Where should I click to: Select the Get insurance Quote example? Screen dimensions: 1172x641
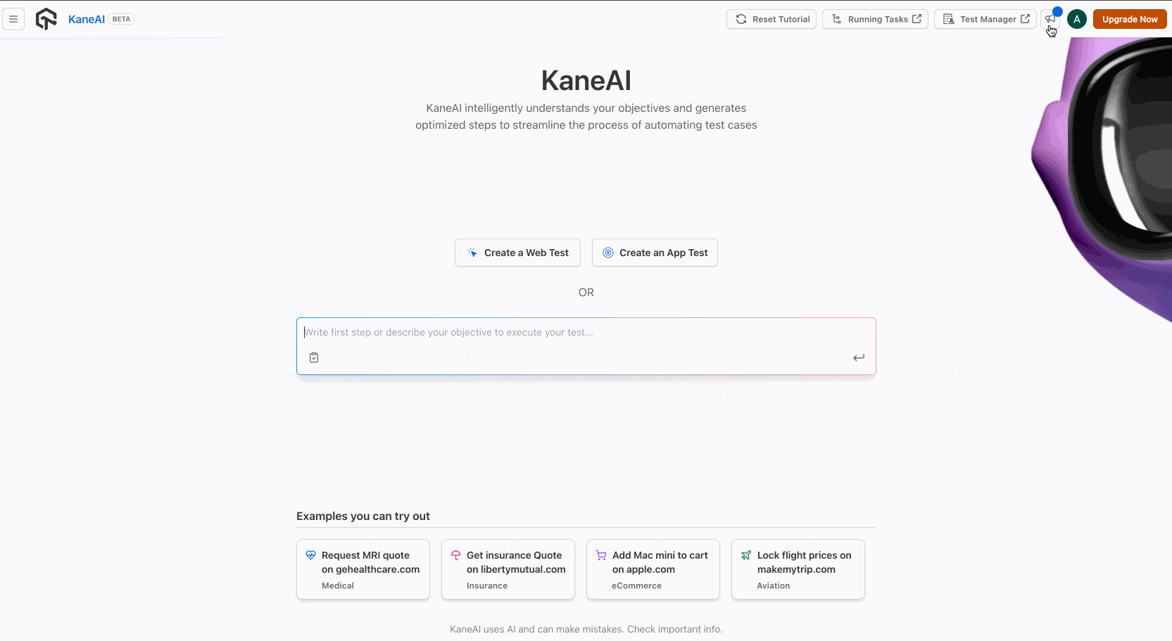point(508,569)
